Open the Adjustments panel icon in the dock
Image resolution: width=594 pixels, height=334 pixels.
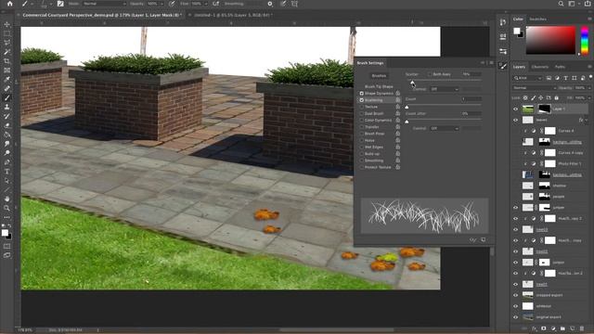(x=503, y=51)
